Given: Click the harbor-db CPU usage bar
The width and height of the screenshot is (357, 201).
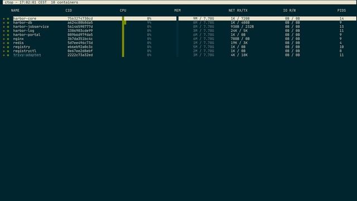Looking at the screenshot, I should tap(124, 23).
